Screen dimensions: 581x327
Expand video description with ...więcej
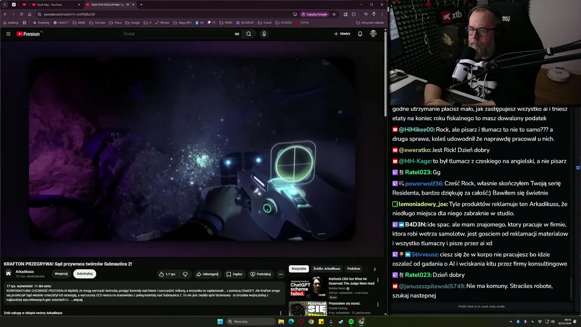click(77, 300)
